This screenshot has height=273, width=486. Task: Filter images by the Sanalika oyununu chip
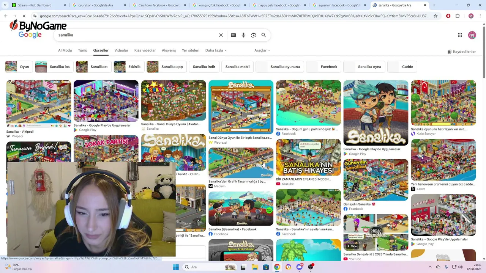click(x=280, y=67)
